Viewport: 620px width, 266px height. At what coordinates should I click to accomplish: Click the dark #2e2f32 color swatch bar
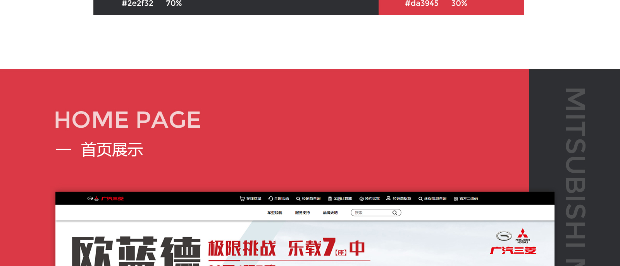(x=236, y=7)
